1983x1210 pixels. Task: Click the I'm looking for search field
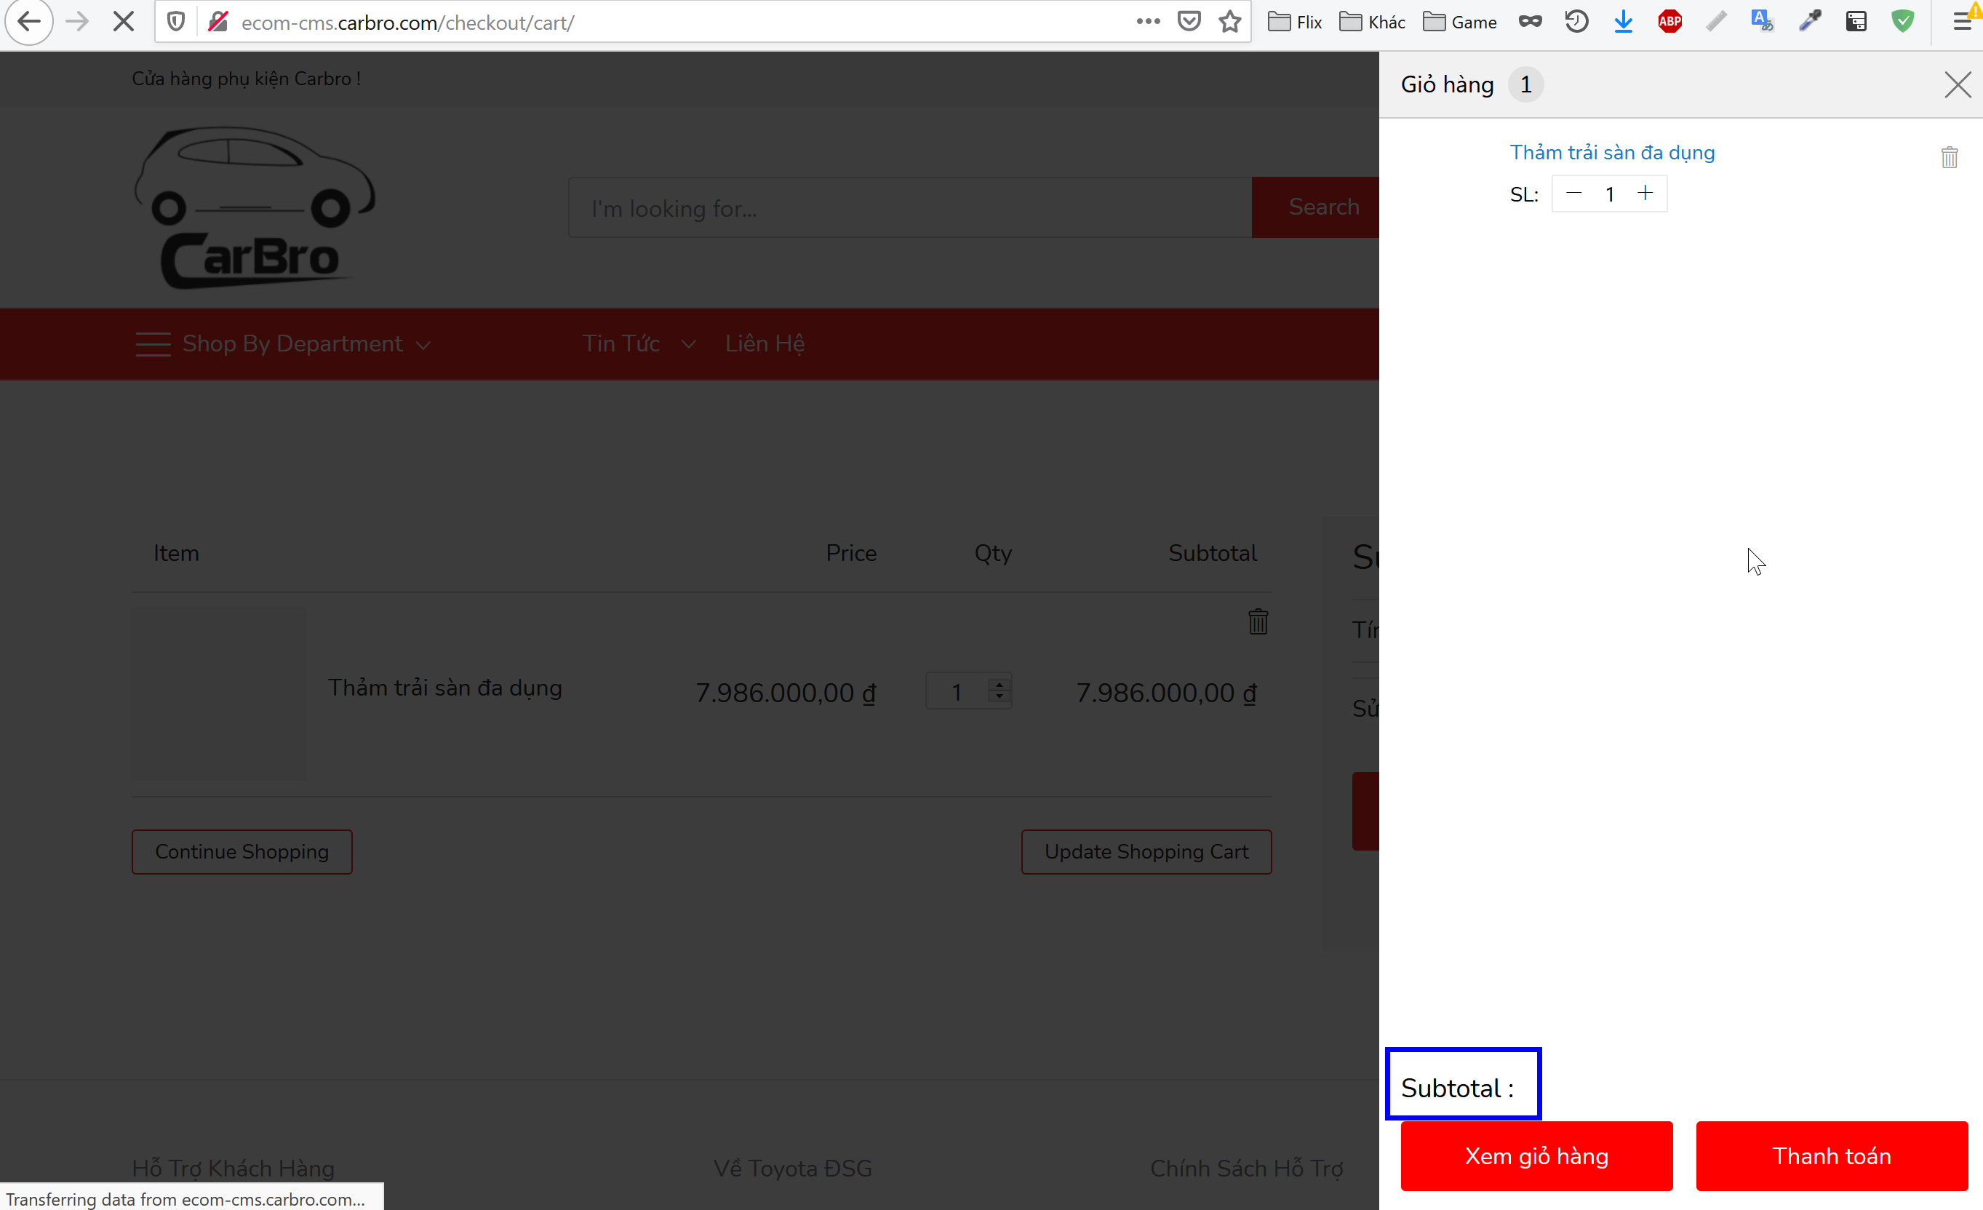910,207
